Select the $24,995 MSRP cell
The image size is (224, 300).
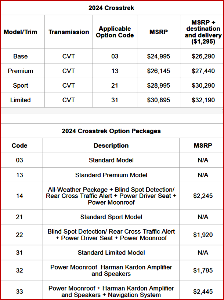159,56
